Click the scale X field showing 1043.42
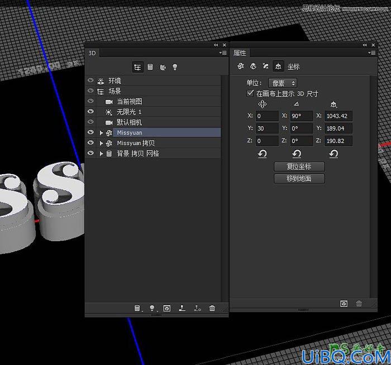The image size is (391, 365). click(x=338, y=116)
